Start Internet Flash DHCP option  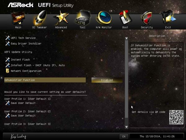click(38, 65)
